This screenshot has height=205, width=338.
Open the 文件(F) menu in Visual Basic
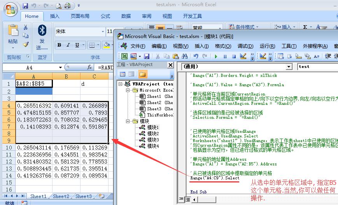point(138,46)
